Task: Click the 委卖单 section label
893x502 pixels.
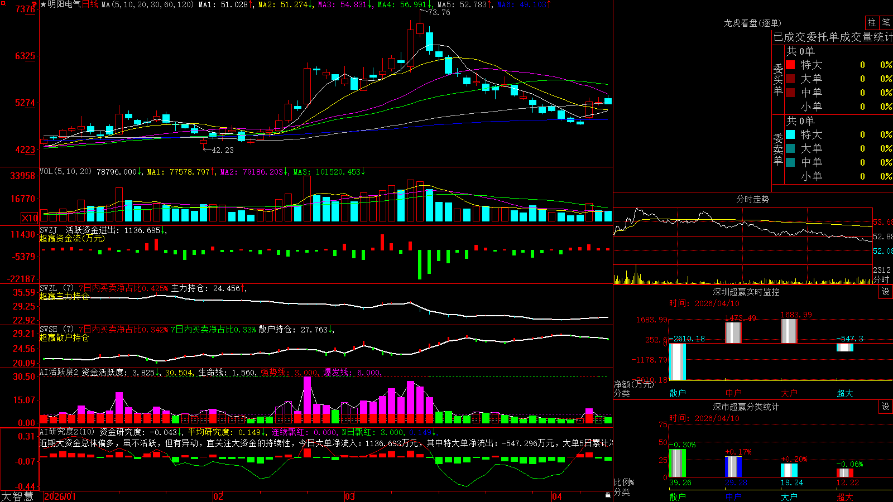Action: 778,149
